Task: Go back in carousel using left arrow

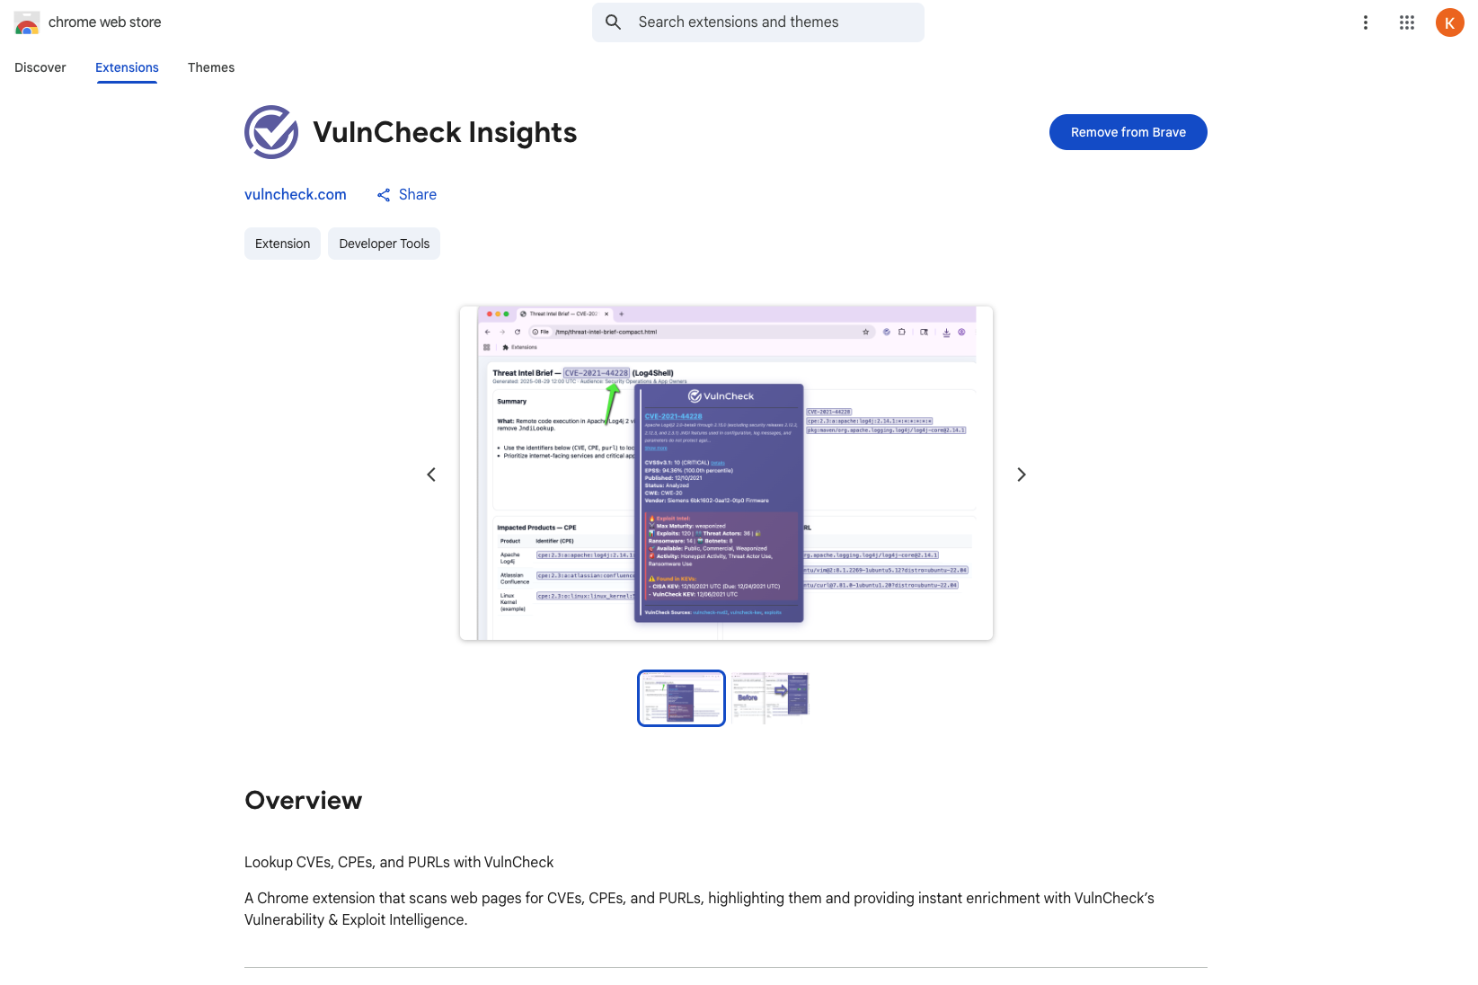Action: pyautogui.click(x=431, y=474)
